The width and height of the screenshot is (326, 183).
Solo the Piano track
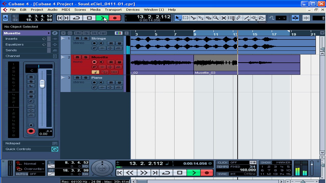coord(86,78)
